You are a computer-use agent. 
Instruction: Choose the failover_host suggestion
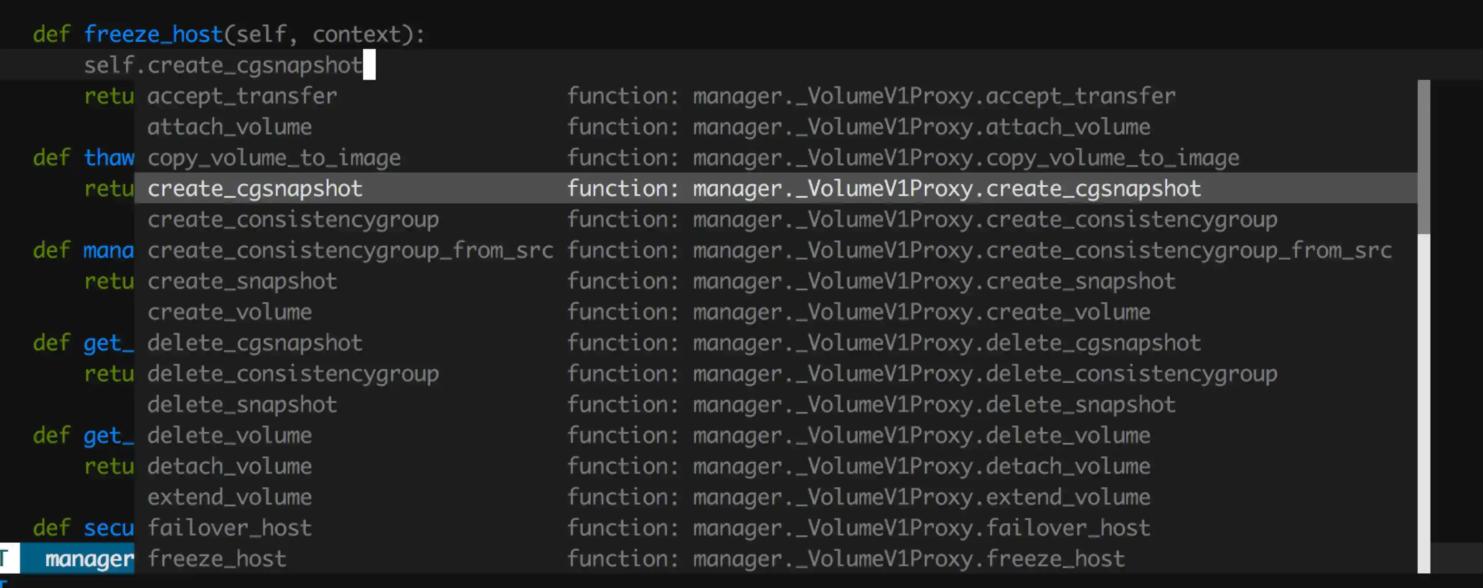tap(230, 528)
